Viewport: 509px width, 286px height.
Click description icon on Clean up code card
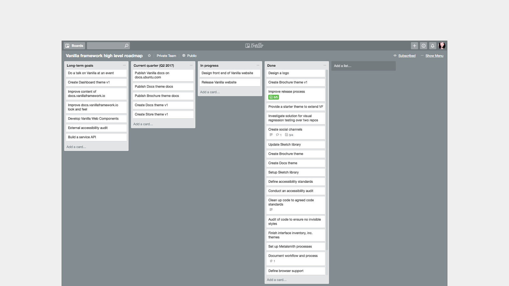tap(271, 210)
